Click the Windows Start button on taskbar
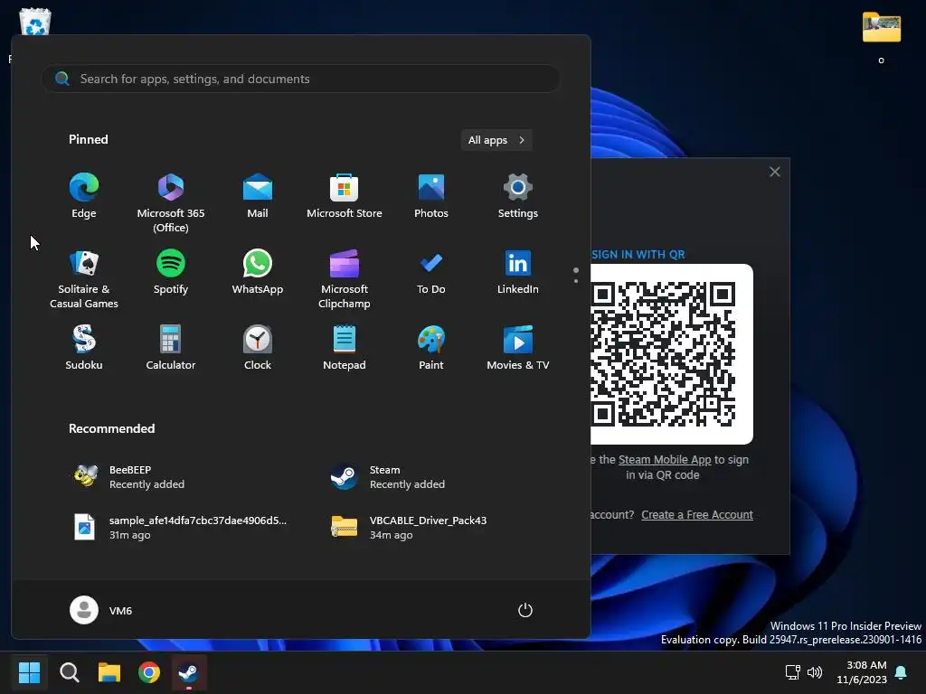The width and height of the screenshot is (926, 694). [29, 672]
